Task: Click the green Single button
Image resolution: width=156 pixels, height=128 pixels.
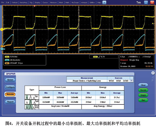Action: click(x=143, y=95)
